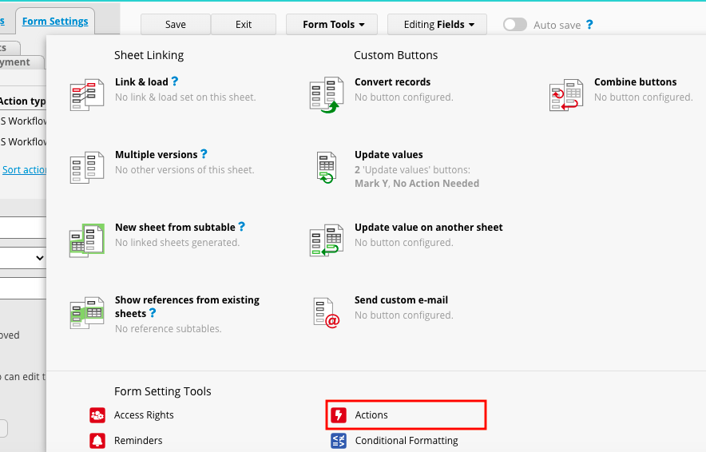
Task: Expand the Form Tools dropdown
Action: (332, 24)
